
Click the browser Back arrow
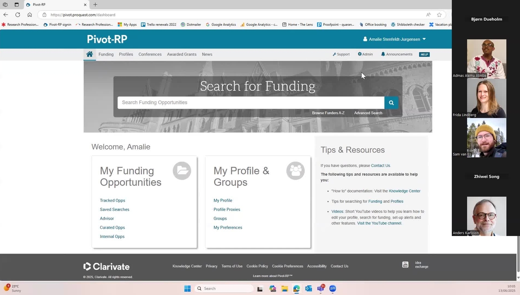(x=6, y=15)
